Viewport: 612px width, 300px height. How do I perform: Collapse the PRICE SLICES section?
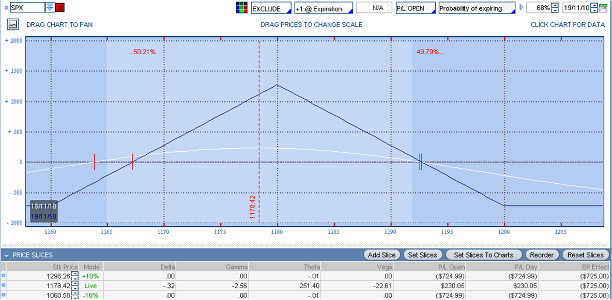pos(7,256)
